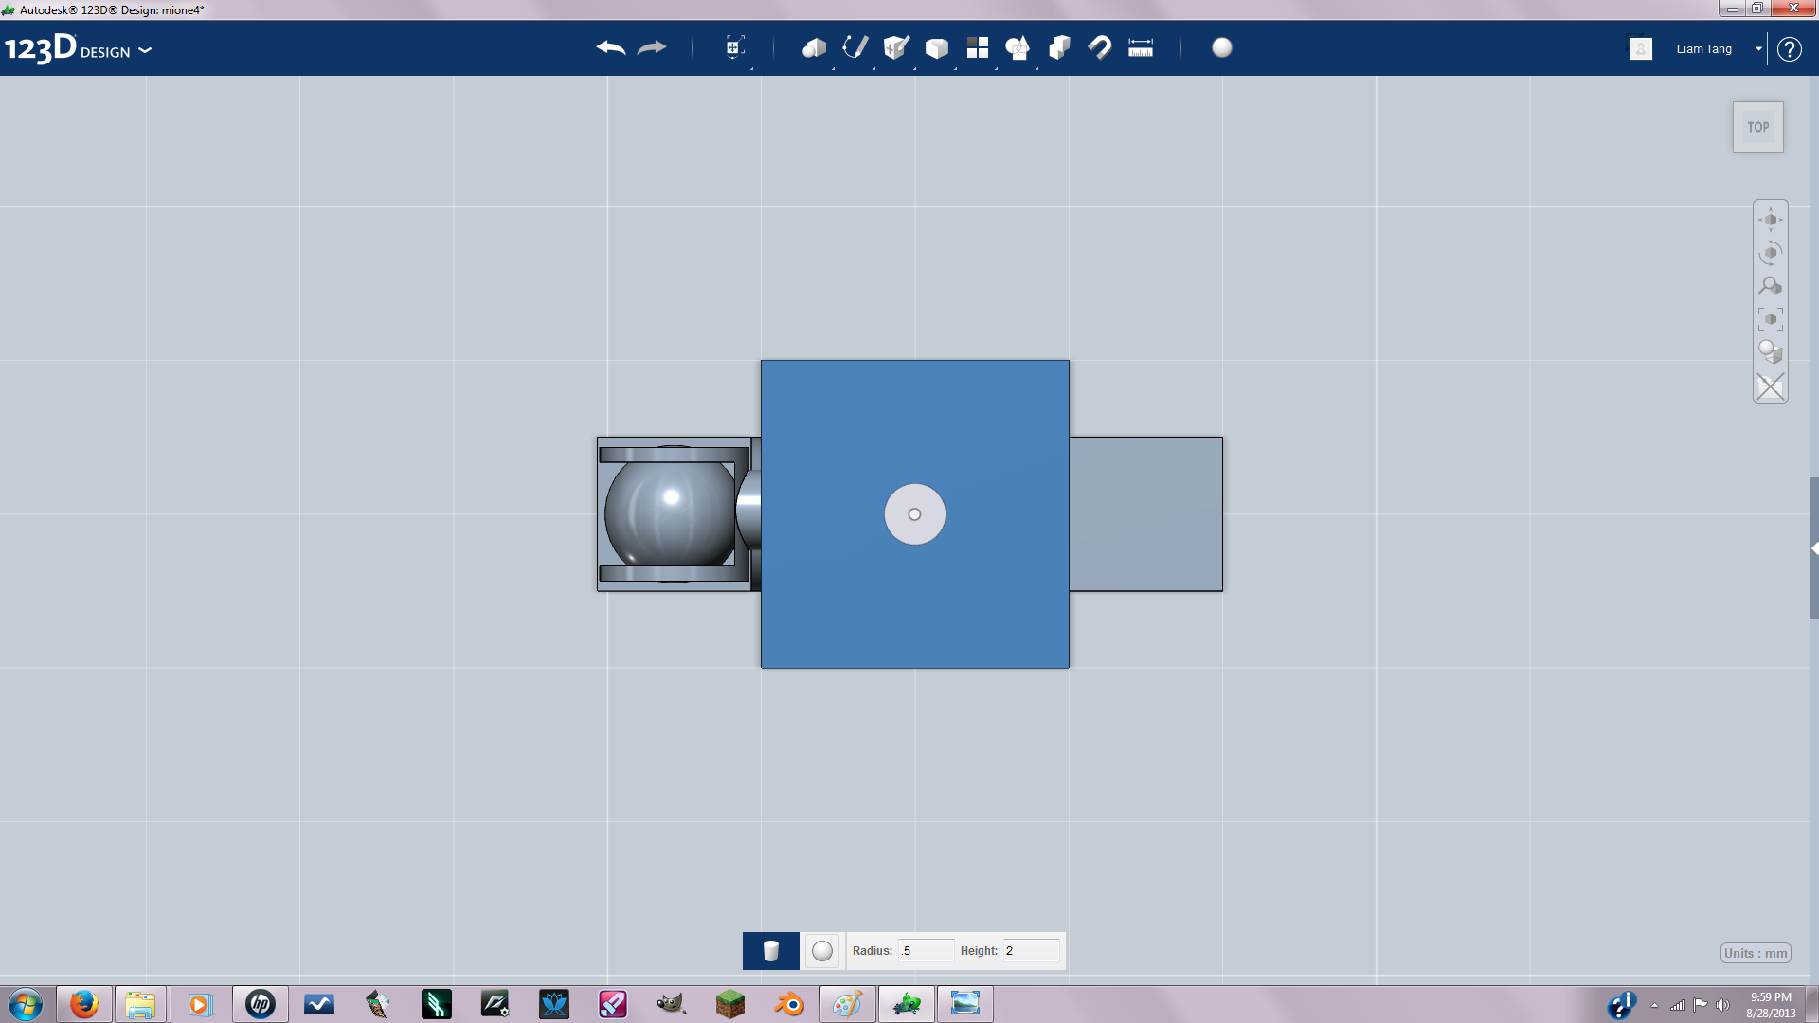Open the Construct tools menu

pyautogui.click(x=896, y=47)
